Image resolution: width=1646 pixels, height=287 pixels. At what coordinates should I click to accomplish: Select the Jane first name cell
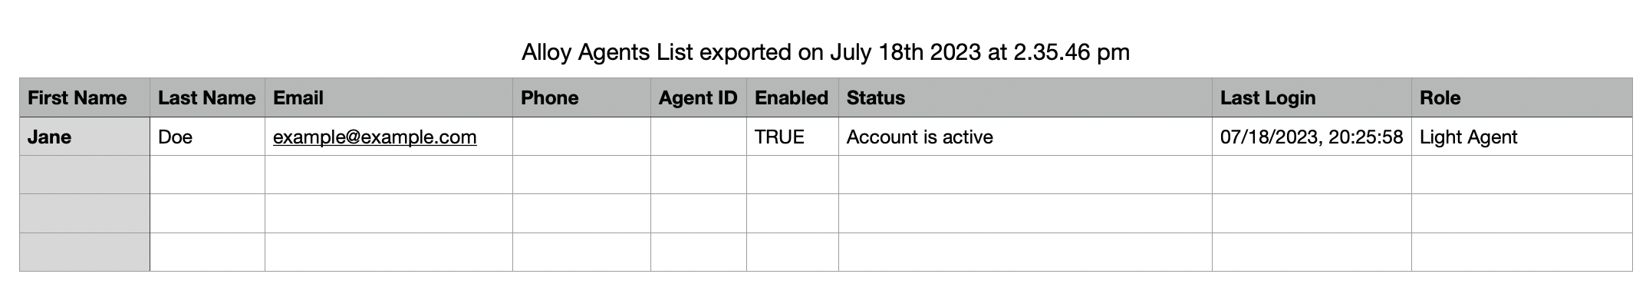tap(84, 137)
